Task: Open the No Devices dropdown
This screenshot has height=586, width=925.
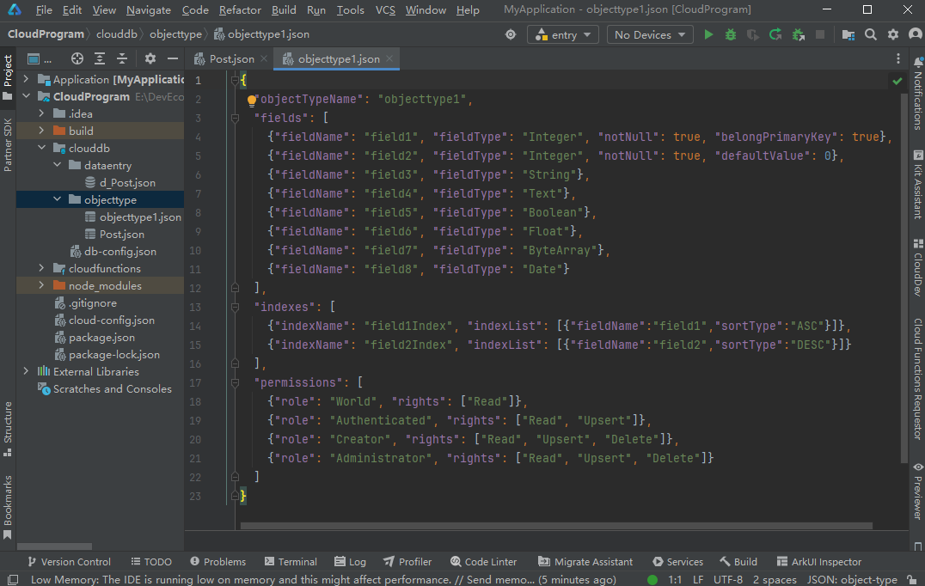Action: pos(649,34)
